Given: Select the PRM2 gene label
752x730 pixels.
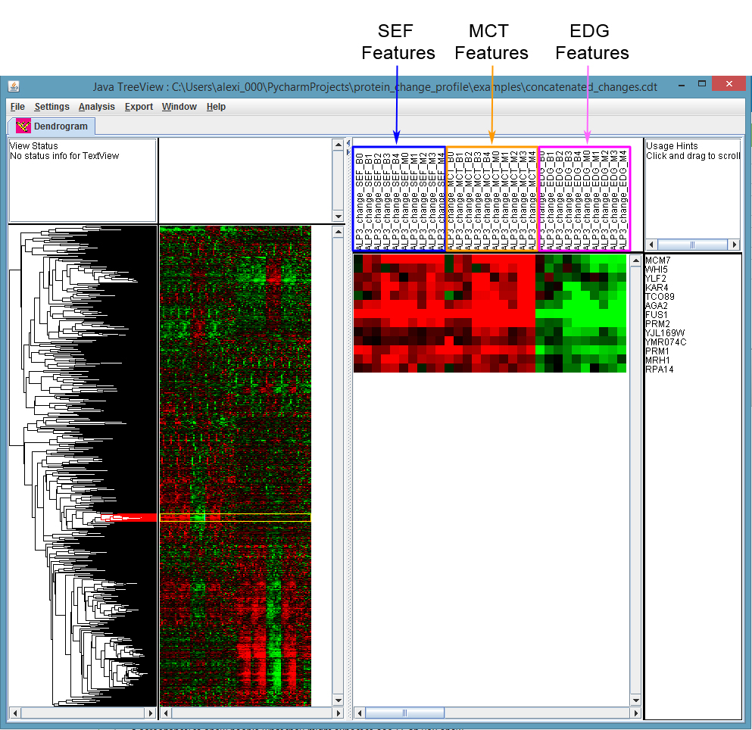Looking at the screenshot, I should (x=657, y=324).
